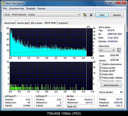Click the purple Jitter legend square

68,96
